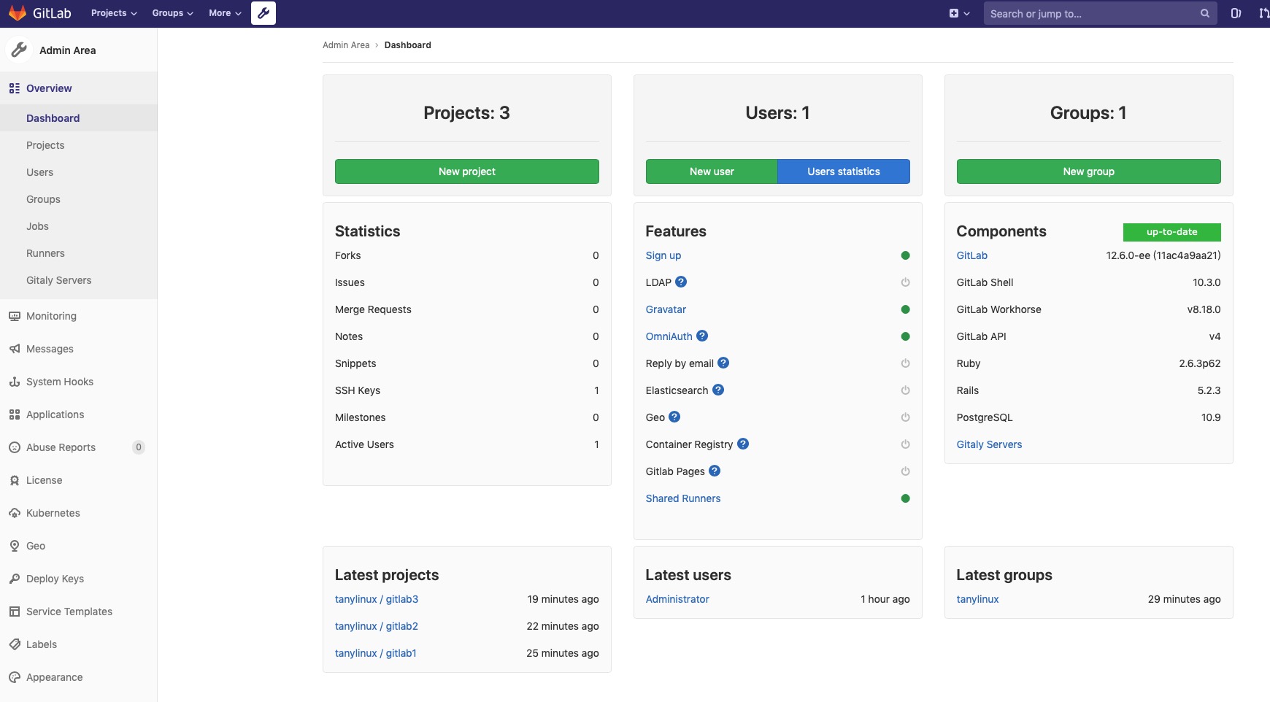Image resolution: width=1270 pixels, height=702 pixels.
Task: Click the Deploy Keys key icon
Action: pos(14,579)
